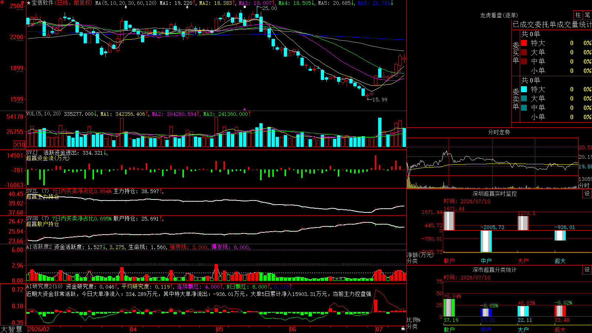This screenshot has height=333, width=592.
Task: Click the 06 month timeline marker
Action: click(x=293, y=329)
